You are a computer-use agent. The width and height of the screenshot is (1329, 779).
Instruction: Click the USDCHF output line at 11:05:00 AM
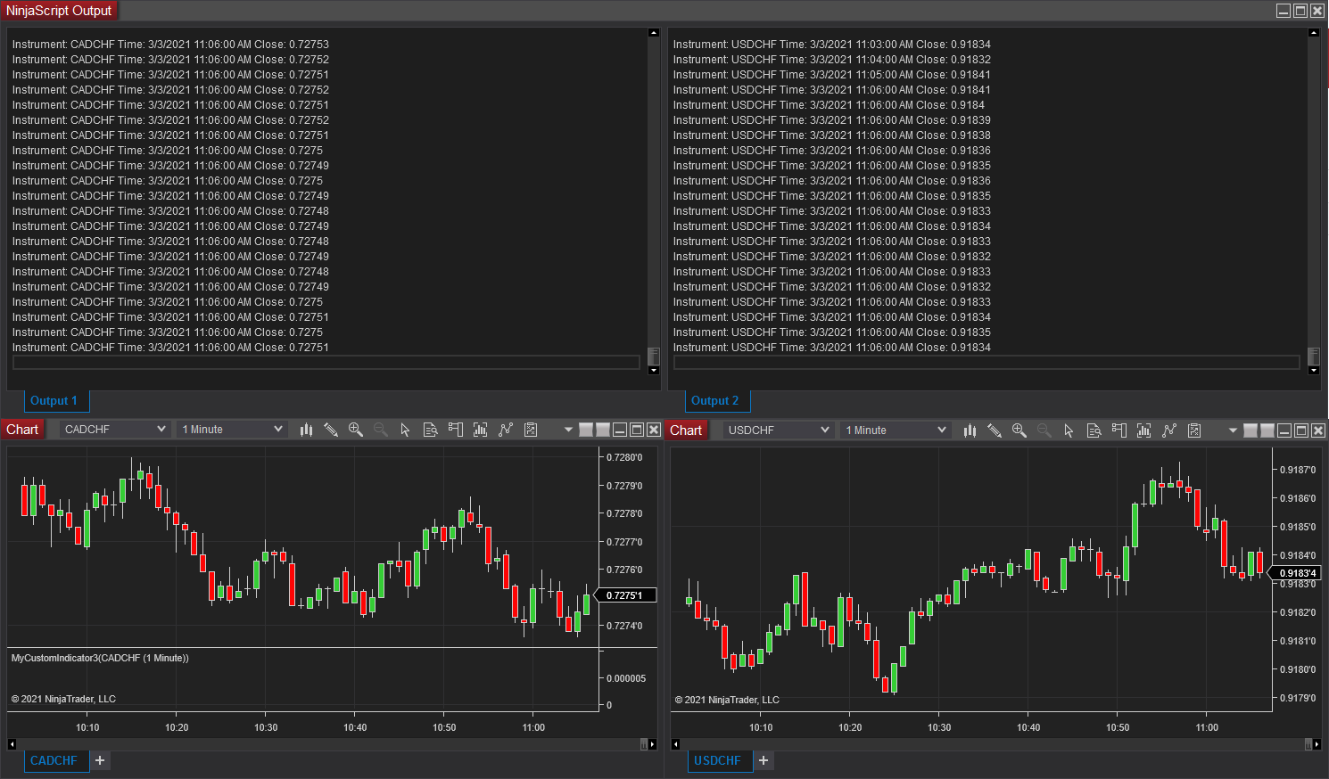832,75
